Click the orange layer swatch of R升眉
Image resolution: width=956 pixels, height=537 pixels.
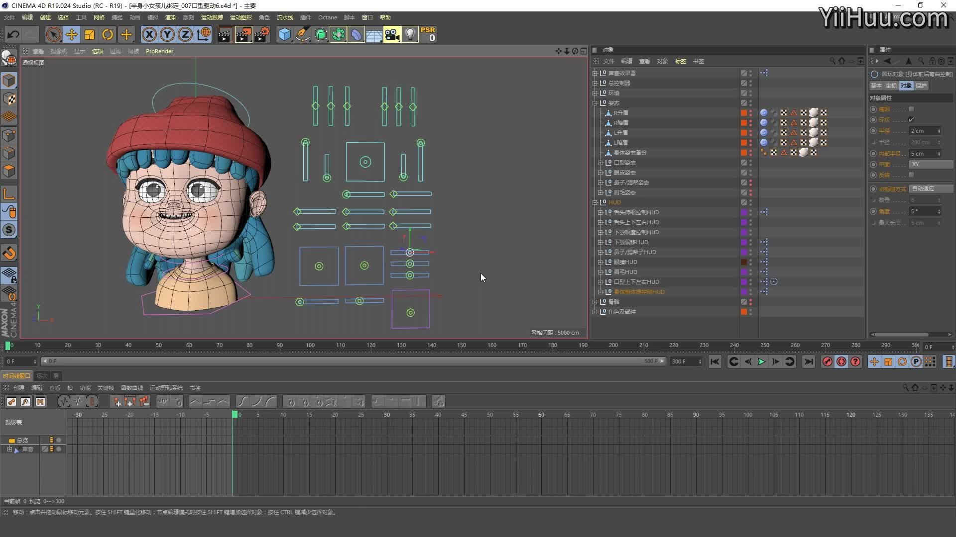pyautogui.click(x=744, y=113)
